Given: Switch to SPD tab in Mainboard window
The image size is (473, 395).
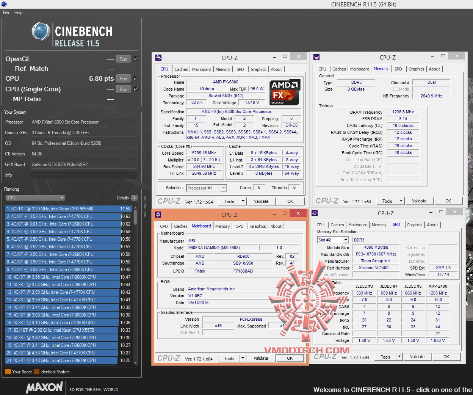Looking at the screenshot, I should pos(240,226).
